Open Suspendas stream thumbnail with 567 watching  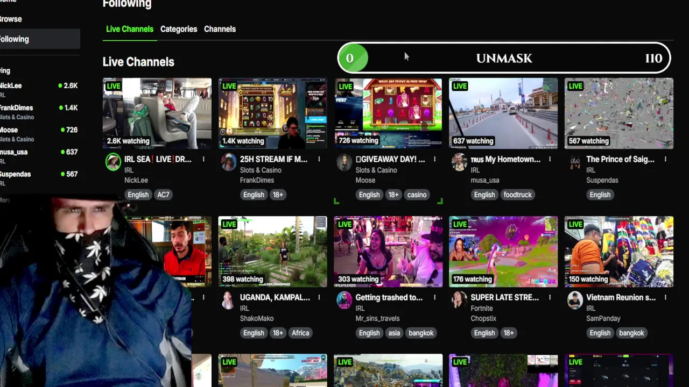tap(619, 113)
